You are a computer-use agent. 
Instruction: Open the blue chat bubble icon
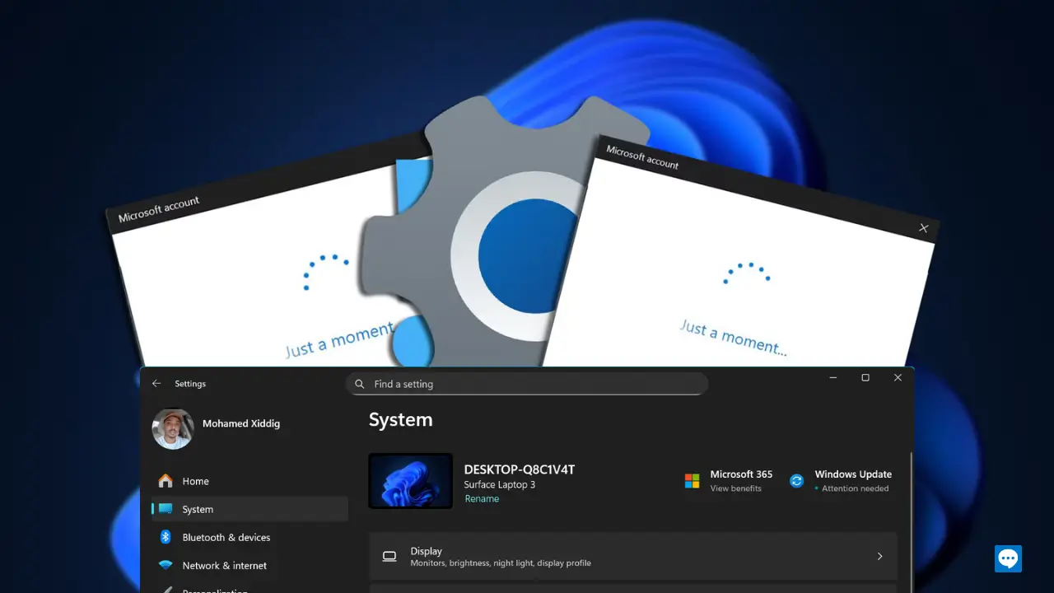[1008, 558]
